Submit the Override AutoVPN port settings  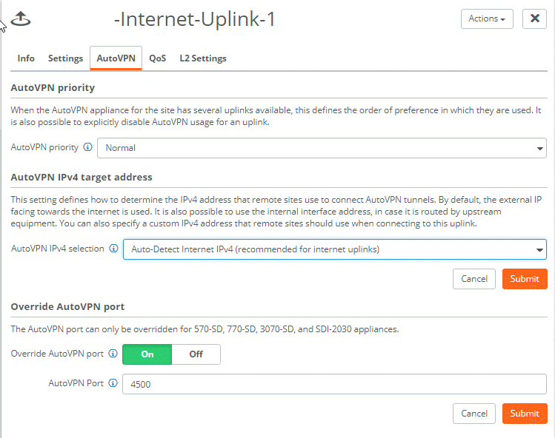[525, 414]
